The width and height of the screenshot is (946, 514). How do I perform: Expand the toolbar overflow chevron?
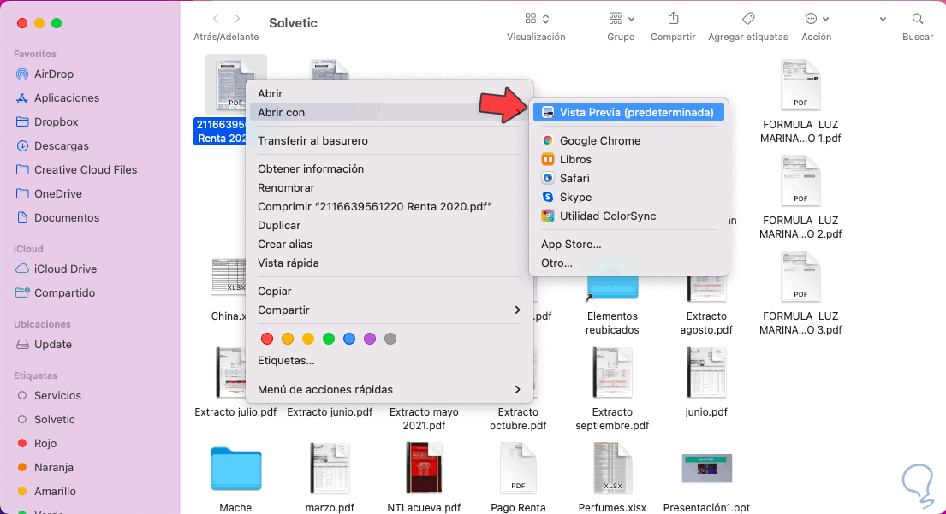(883, 20)
